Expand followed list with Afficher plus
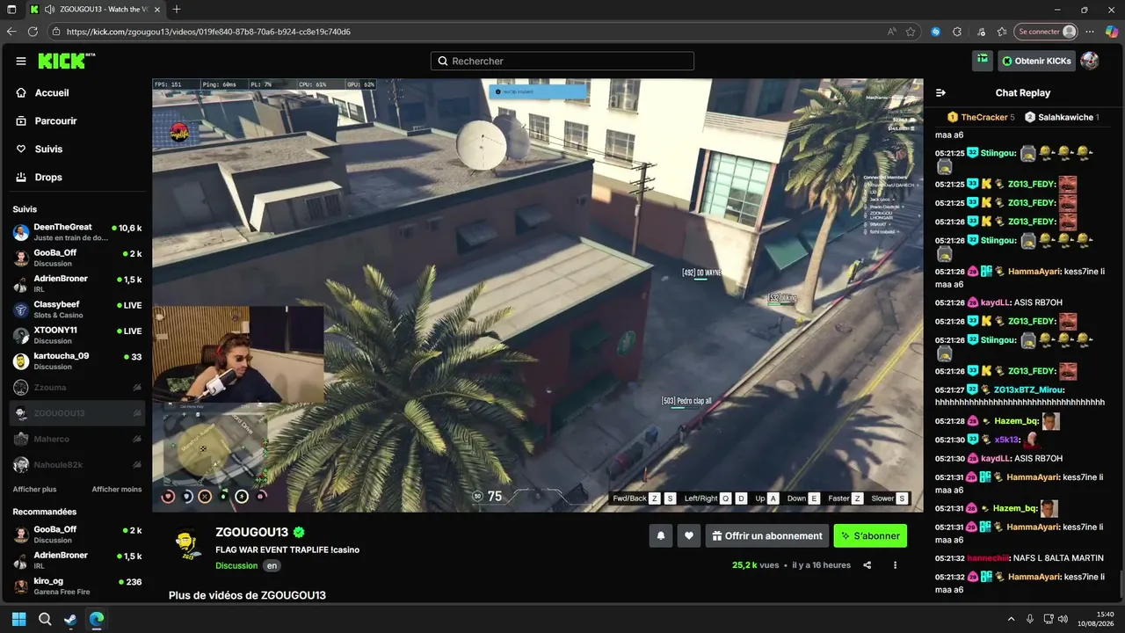The image size is (1125, 633). [x=34, y=490]
